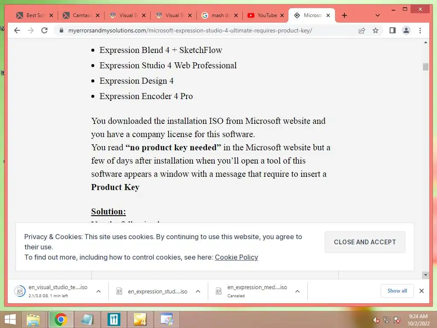Click Expression Studio 4 Web Professional bullet
Viewport: 437px width, 328px height.
(x=168, y=65)
